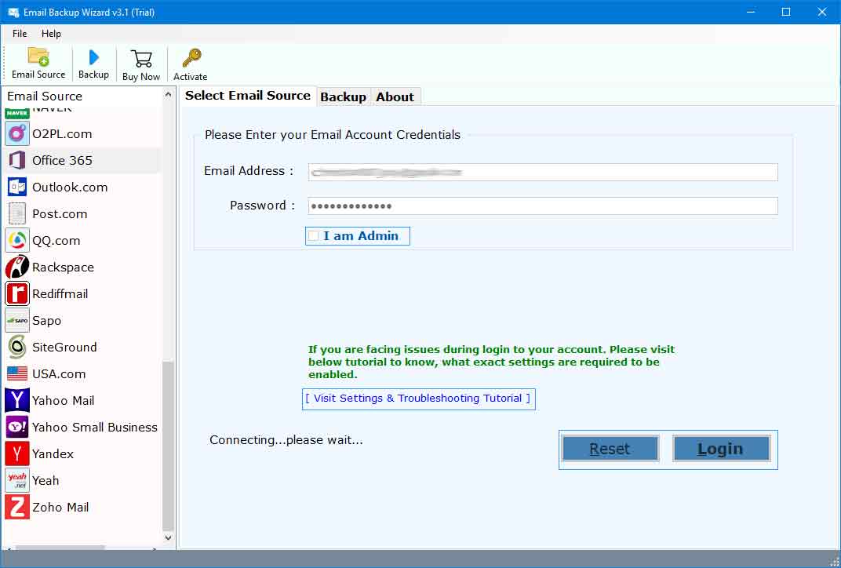The width and height of the screenshot is (841, 568).
Task: Select the SiteGround list entry text
Action: click(65, 347)
